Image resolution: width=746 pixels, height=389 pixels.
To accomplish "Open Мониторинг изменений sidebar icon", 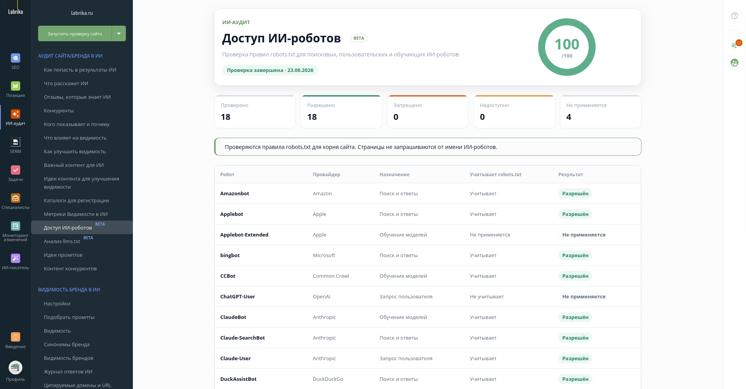I will pos(16,226).
